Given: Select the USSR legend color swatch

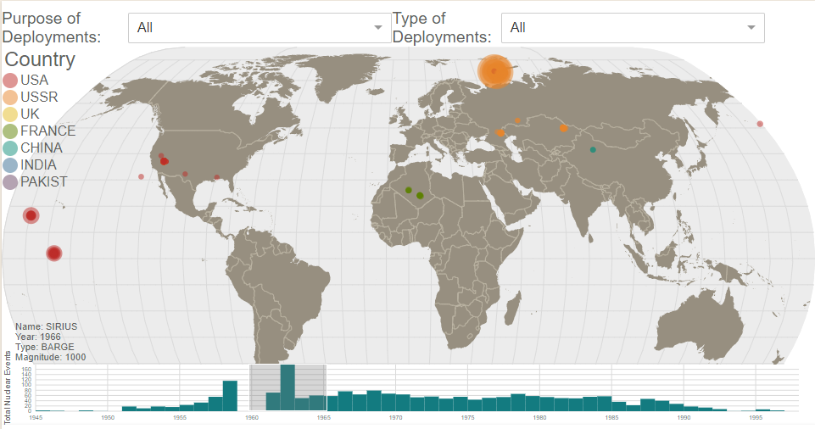Looking at the screenshot, I should point(10,97).
